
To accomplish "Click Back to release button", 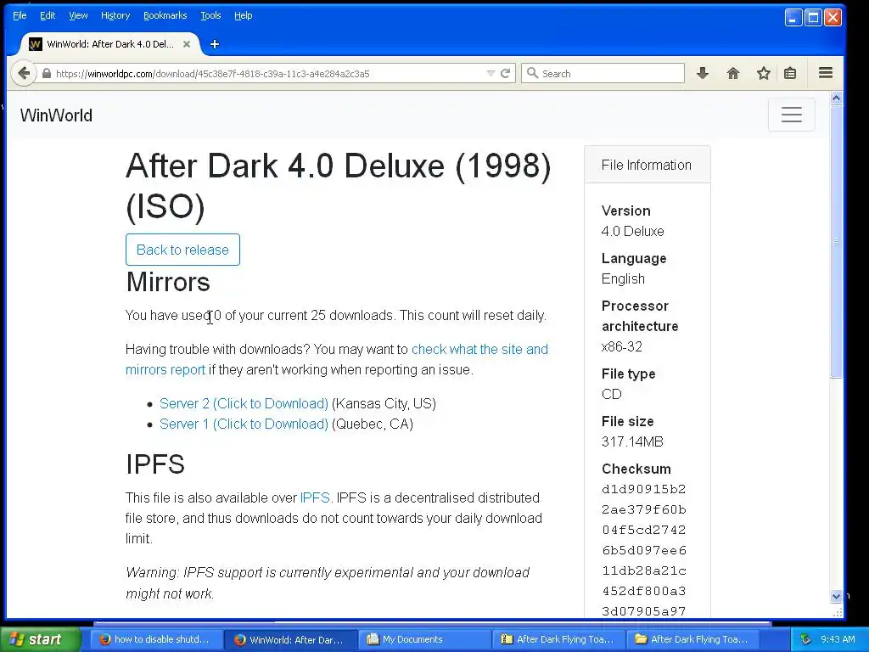I will point(182,250).
